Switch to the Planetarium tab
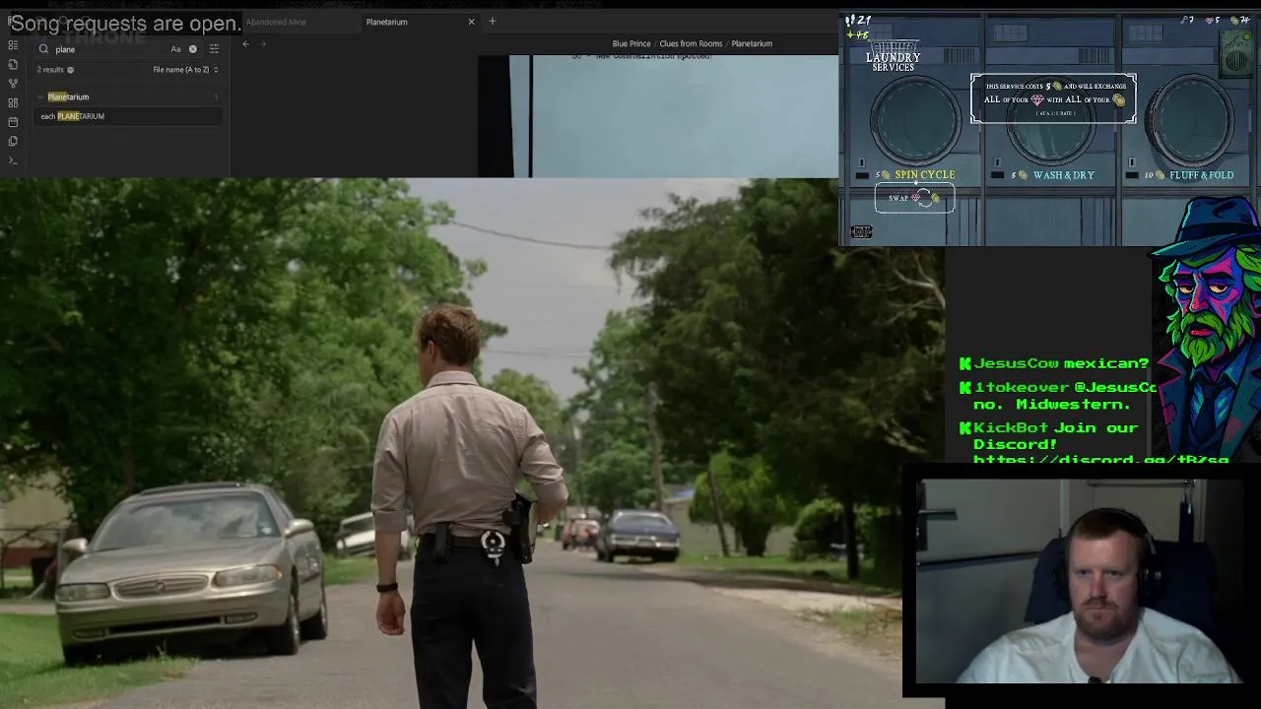This screenshot has height=709, width=1261. (x=386, y=22)
